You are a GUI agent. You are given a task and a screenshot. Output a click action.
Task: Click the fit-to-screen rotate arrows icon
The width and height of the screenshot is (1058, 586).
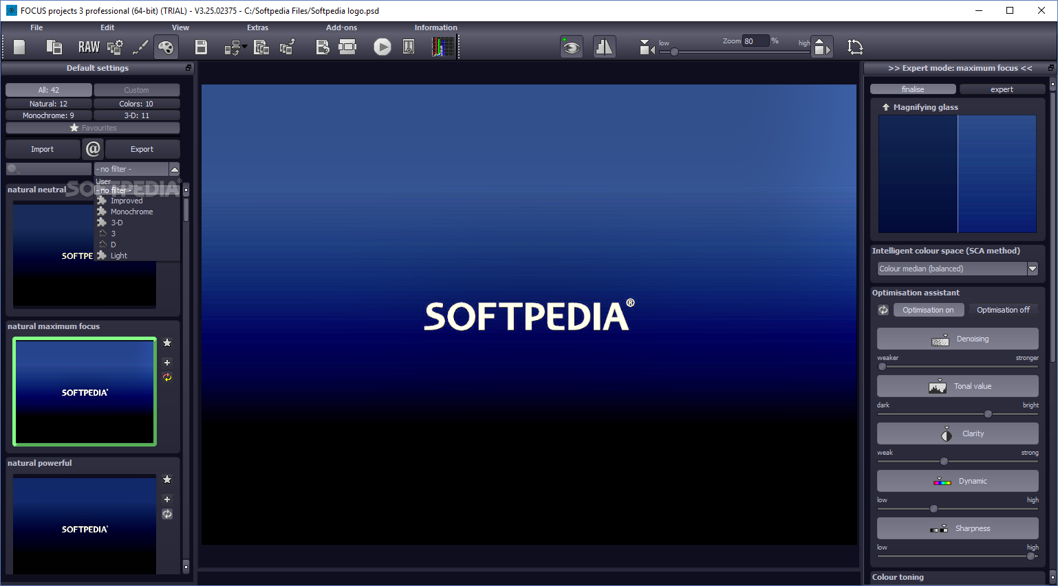pyautogui.click(x=855, y=47)
